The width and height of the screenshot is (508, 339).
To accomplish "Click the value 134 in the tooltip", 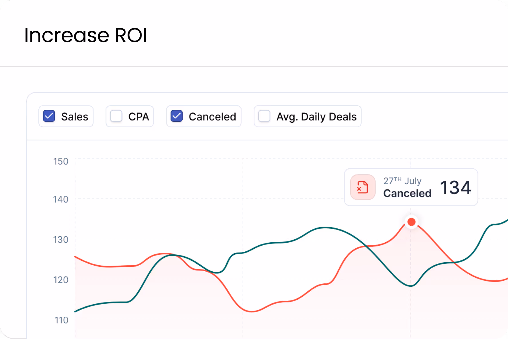I will [x=455, y=187].
